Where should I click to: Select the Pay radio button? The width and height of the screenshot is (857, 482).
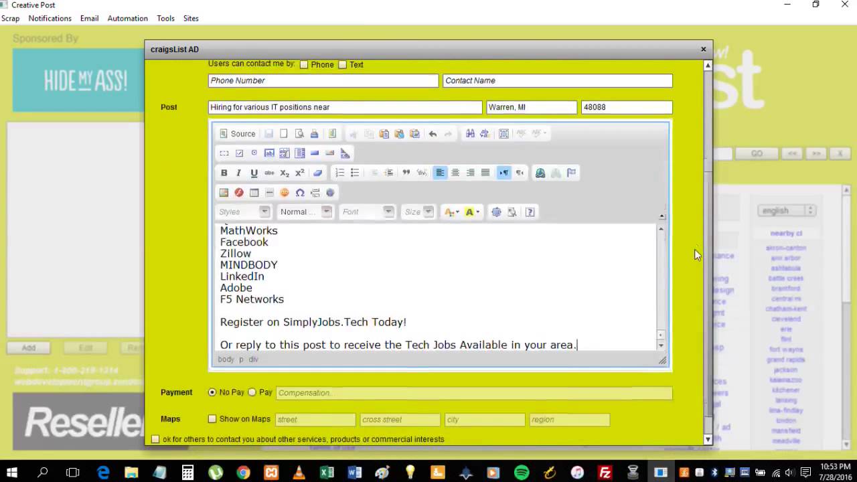[x=252, y=392]
